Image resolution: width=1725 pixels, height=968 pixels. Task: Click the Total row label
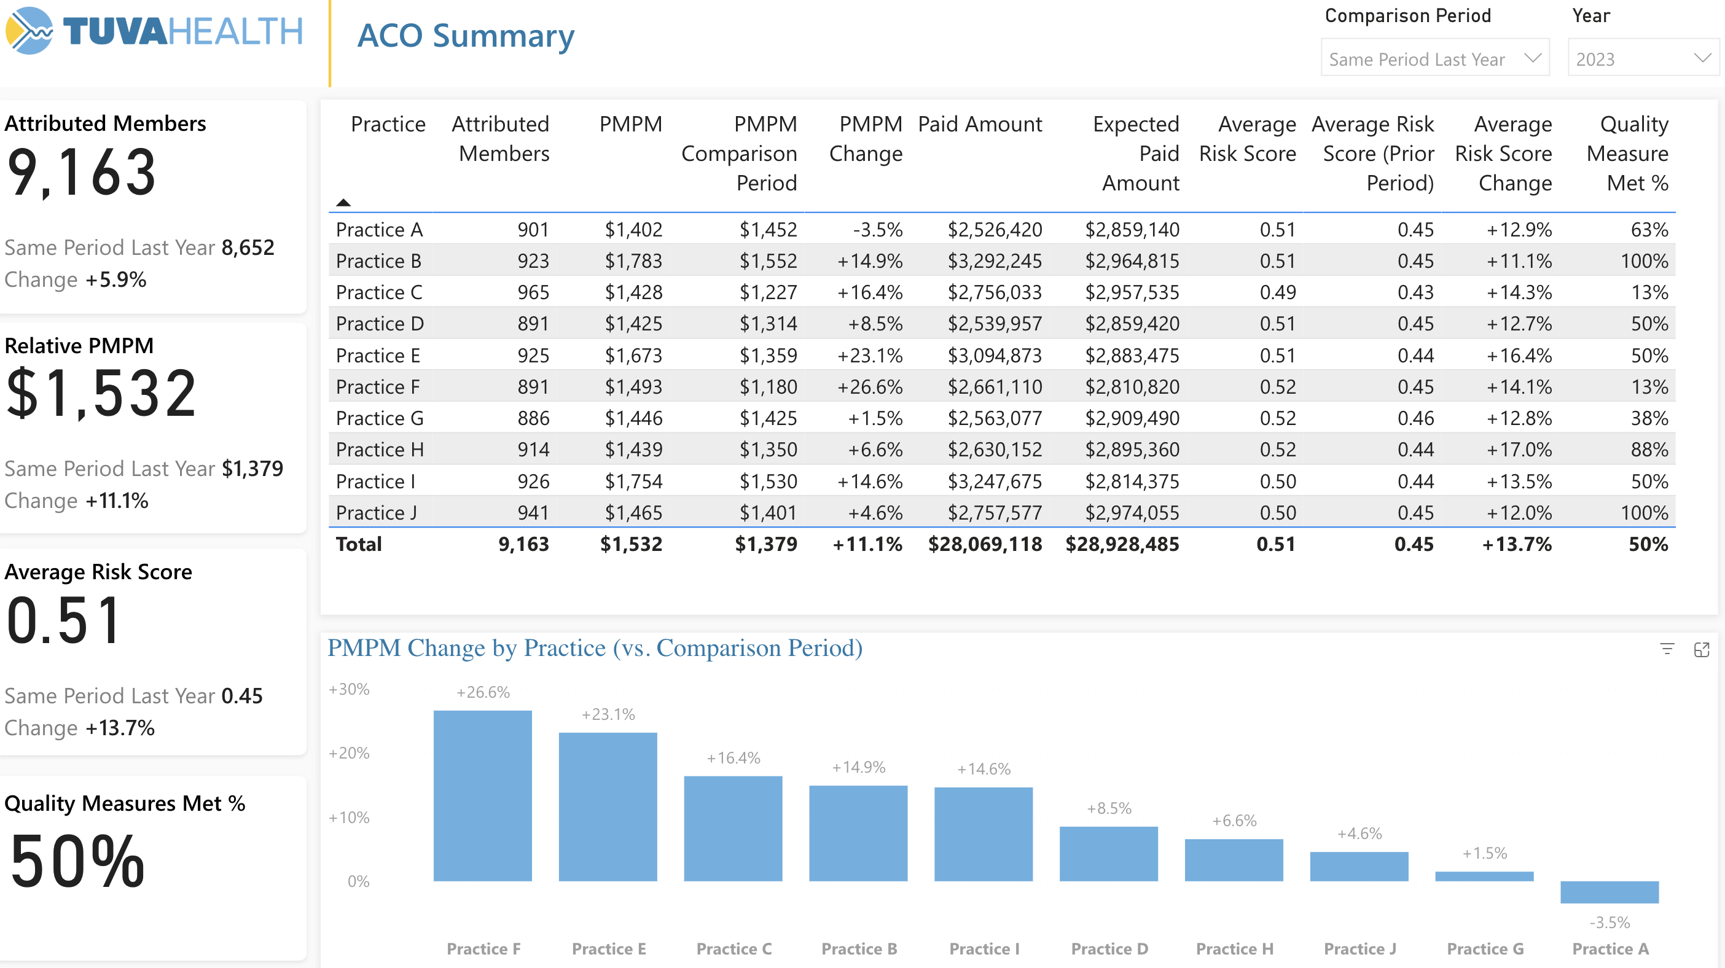[358, 544]
